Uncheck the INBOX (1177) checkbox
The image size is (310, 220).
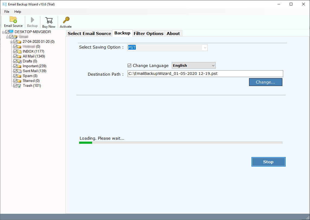tap(15, 52)
